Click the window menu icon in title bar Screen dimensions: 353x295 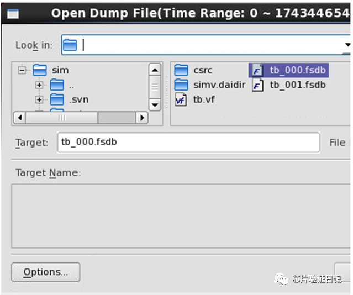click(13, 14)
